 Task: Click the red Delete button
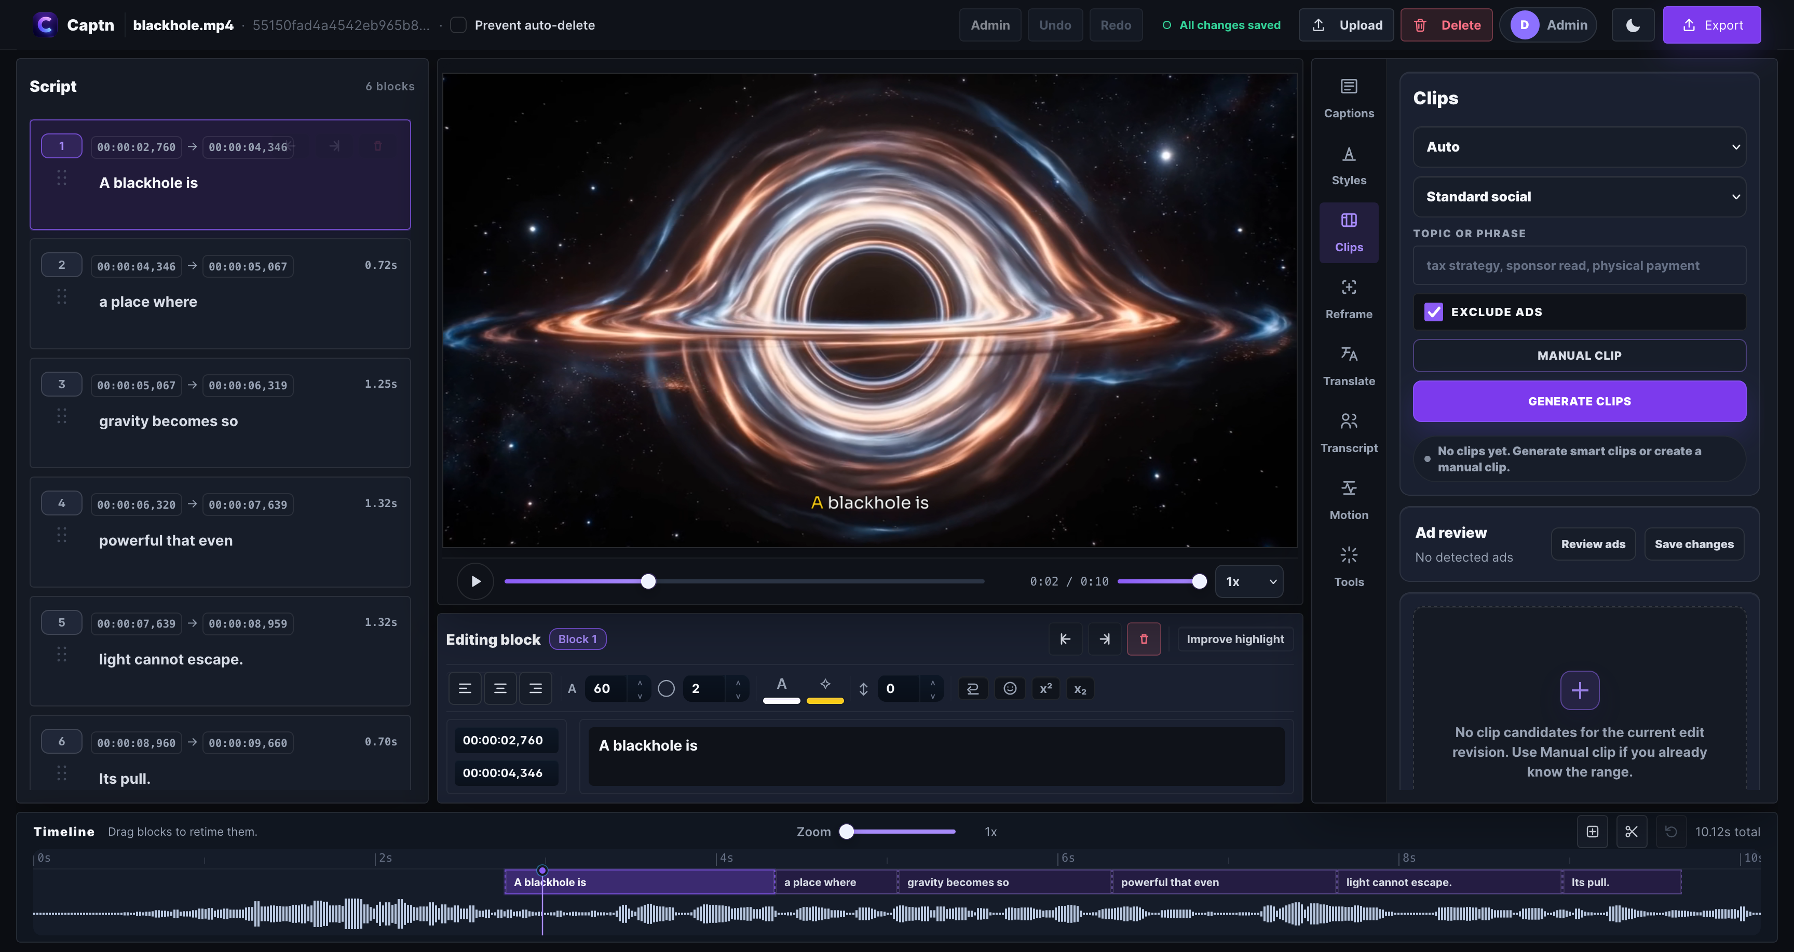pyautogui.click(x=1446, y=25)
